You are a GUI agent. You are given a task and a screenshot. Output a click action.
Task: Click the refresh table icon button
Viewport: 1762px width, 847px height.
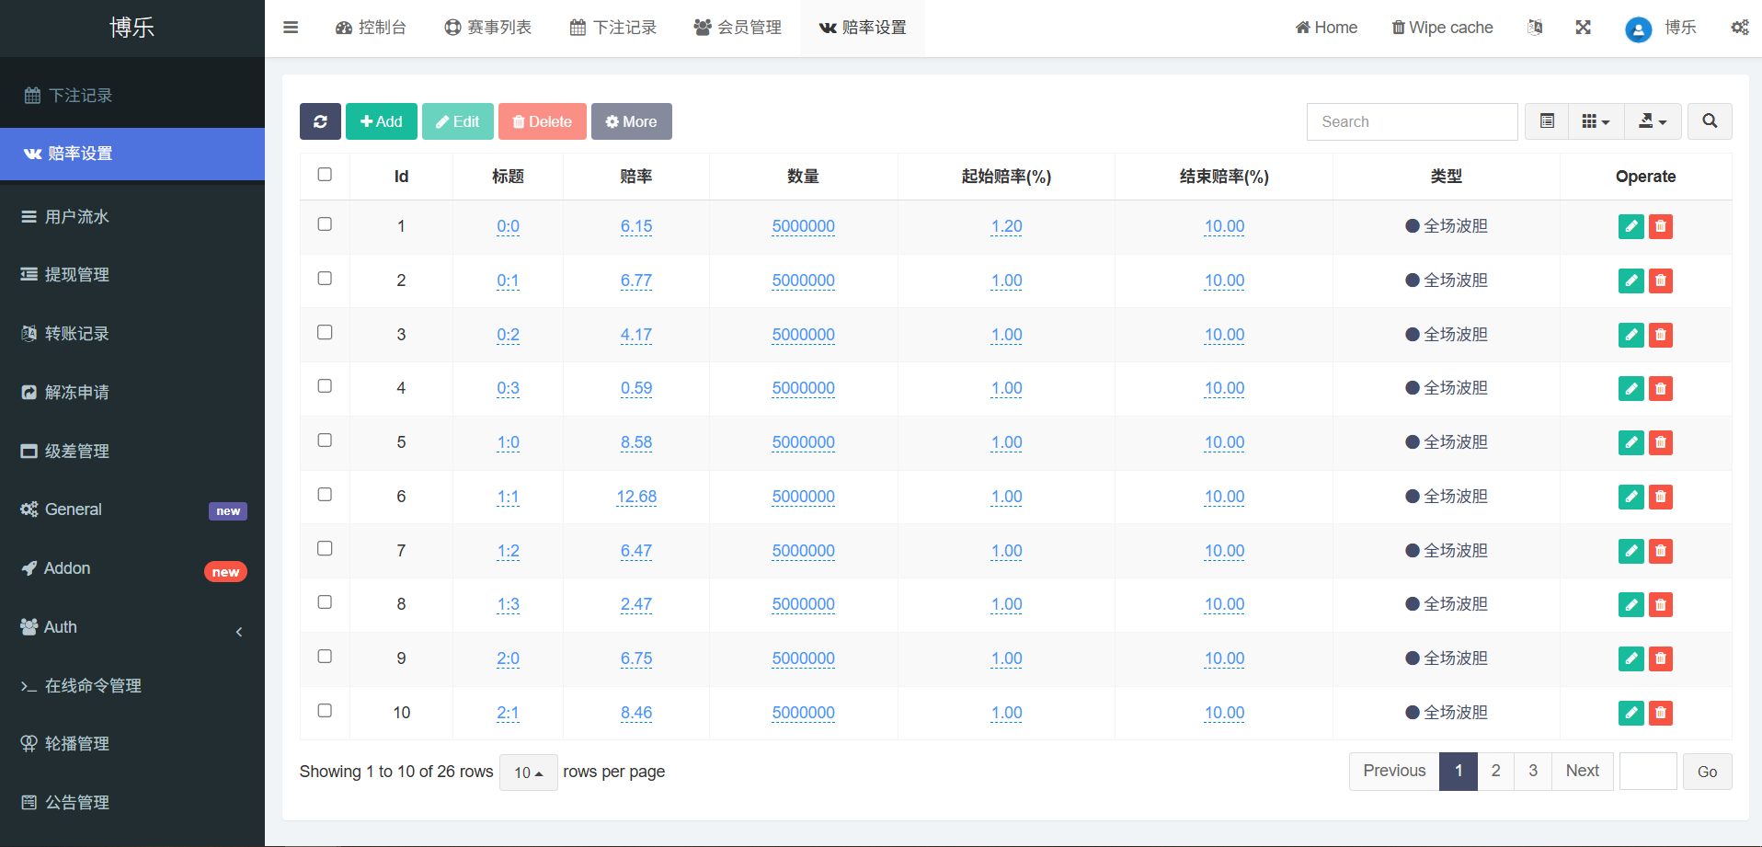[320, 121]
